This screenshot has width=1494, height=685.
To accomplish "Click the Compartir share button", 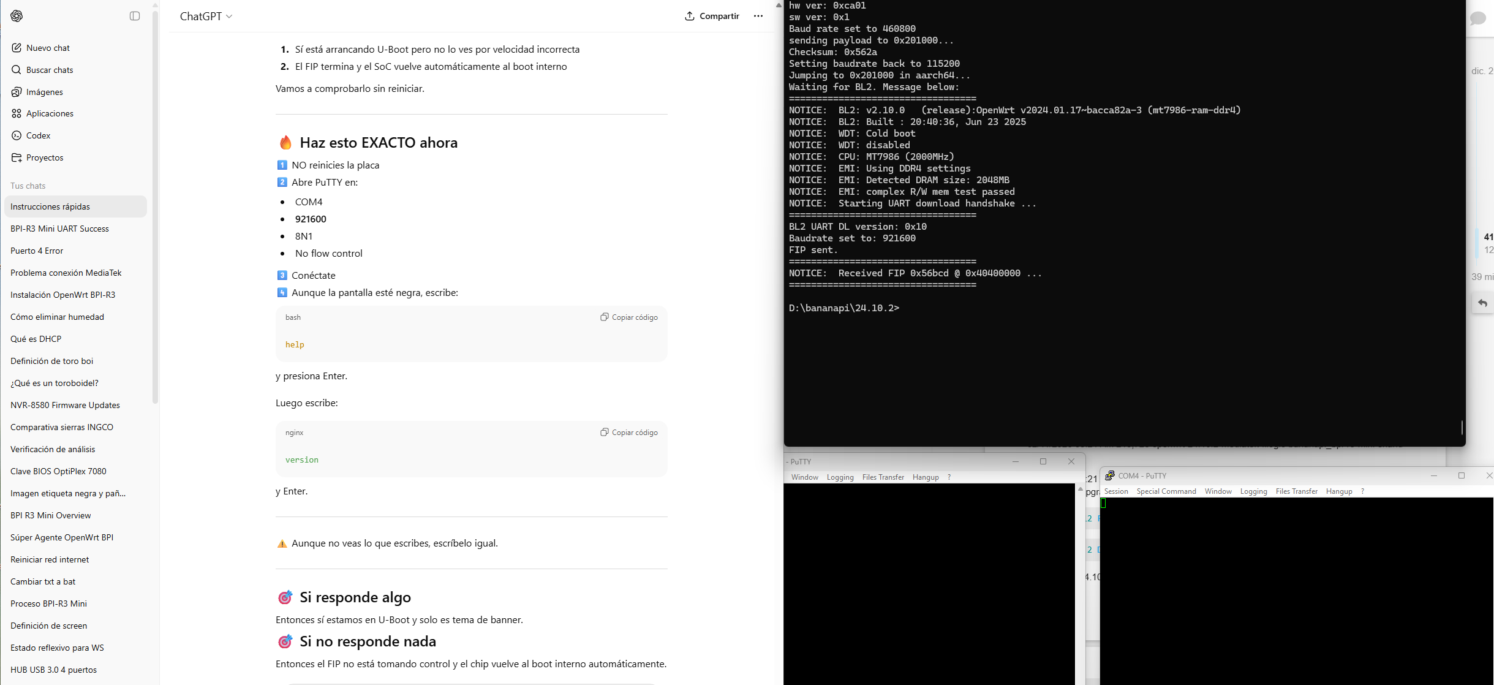I will tap(712, 16).
